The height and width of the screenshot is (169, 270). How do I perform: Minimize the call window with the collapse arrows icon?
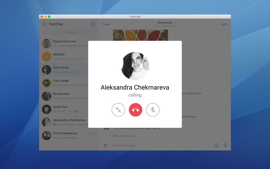click(x=118, y=110)
